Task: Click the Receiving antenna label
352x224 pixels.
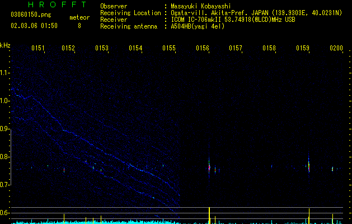Action: pos(129,26)
